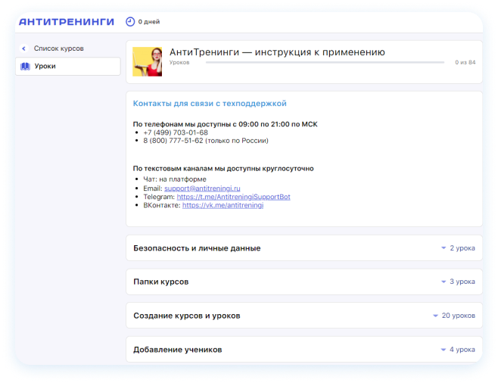498x383 pixels.
Task: Expand the Добавление учеников section
Action: [304, 350]
